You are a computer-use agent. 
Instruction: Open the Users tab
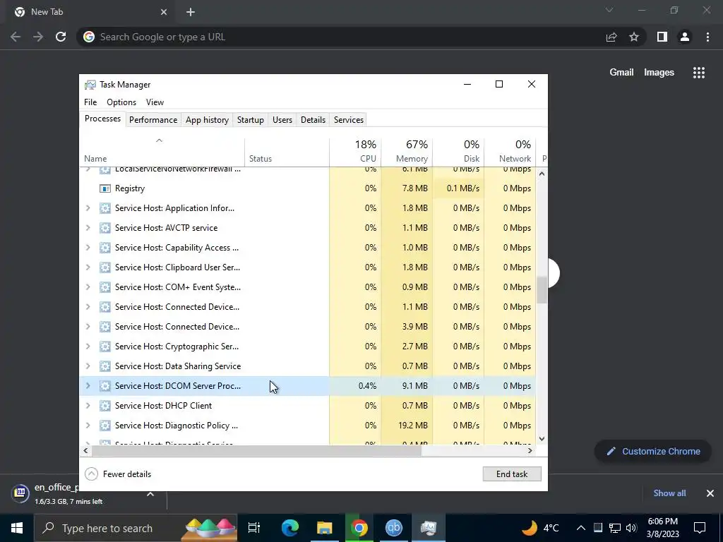tap(282, 120)
